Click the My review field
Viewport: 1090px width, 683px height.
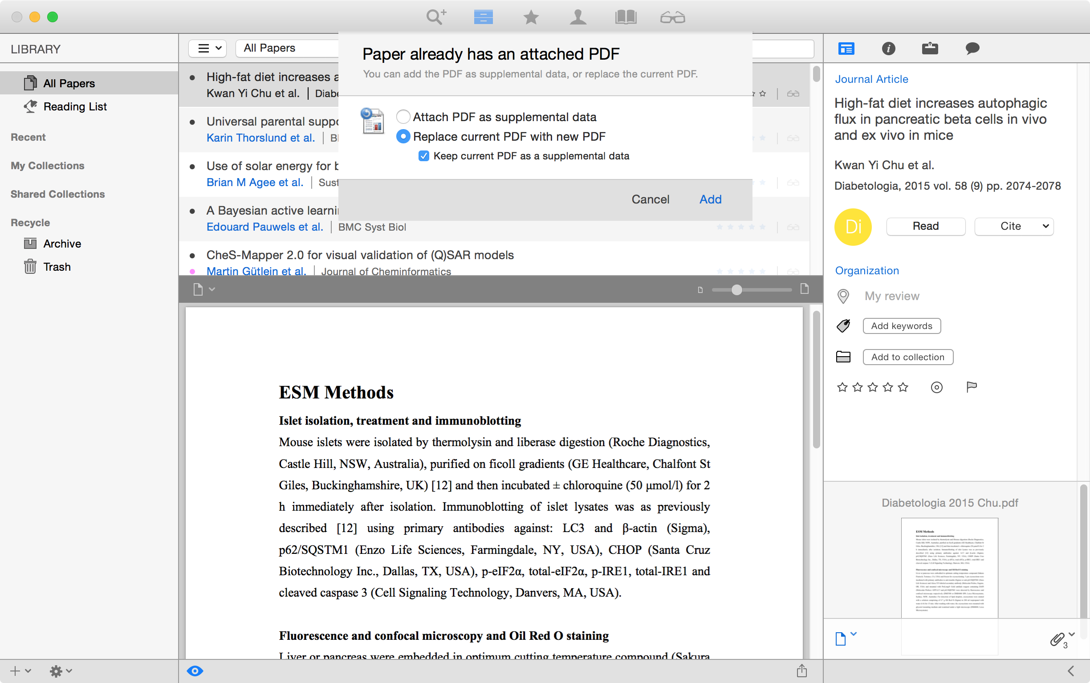tap(892, 297)
